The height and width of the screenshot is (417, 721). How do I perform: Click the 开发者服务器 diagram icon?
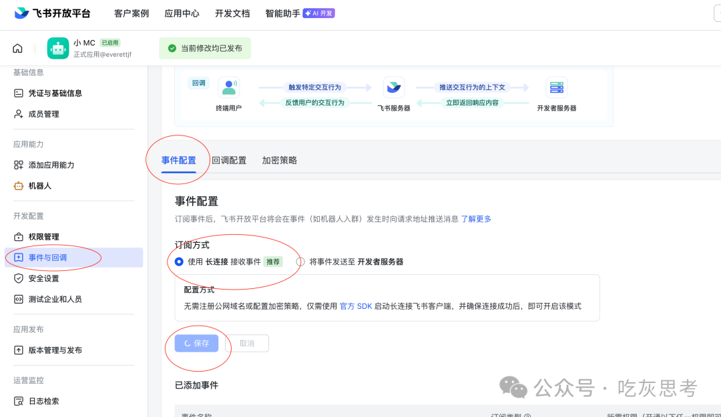pyautogui.click(x=556, y=87)
